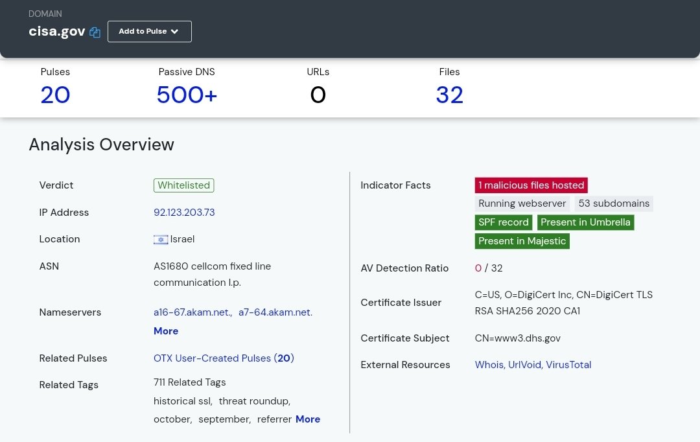Viewport: 700px width, 442px height.
Task: Click the Whois external resource link
Action: pos(489,365)
